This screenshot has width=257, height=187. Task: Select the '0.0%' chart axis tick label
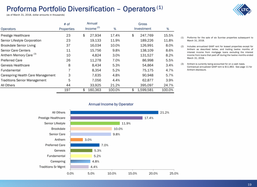click(71, 173)
